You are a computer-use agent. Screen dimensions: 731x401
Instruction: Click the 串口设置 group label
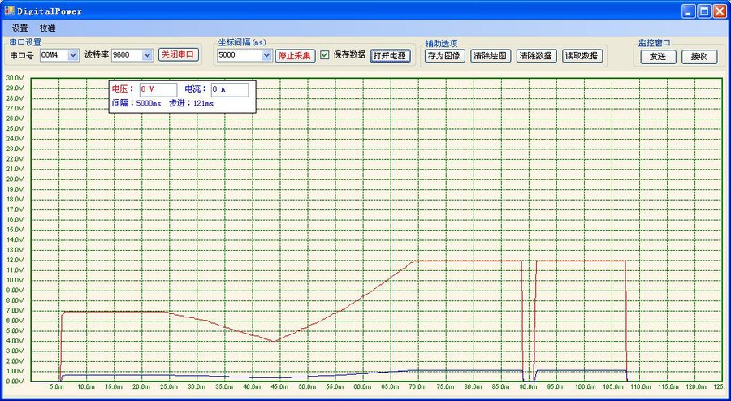(25, 42)
